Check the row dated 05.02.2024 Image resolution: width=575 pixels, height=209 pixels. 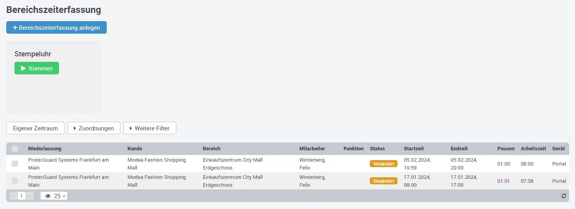click(x=15, y=164)
